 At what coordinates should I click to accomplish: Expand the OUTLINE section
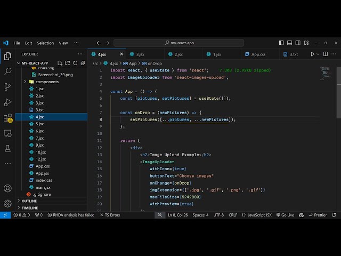[x=29, y=201]
